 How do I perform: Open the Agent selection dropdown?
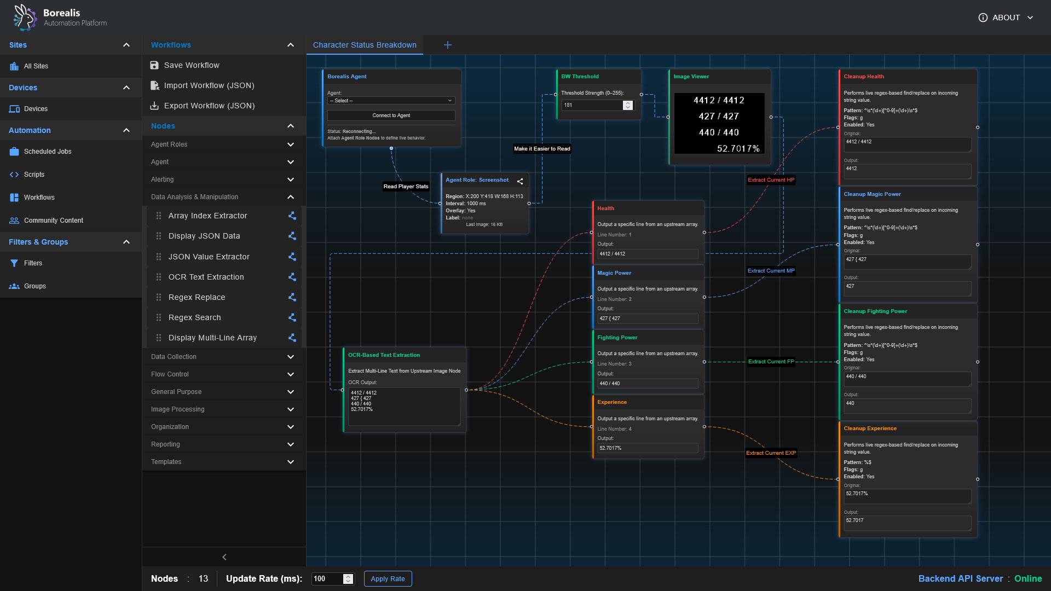pyautogui.click(x=391, y=101)
